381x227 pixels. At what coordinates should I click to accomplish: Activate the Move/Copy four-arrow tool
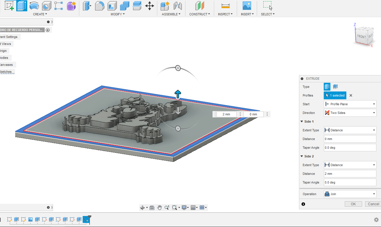tap(149, 6)
